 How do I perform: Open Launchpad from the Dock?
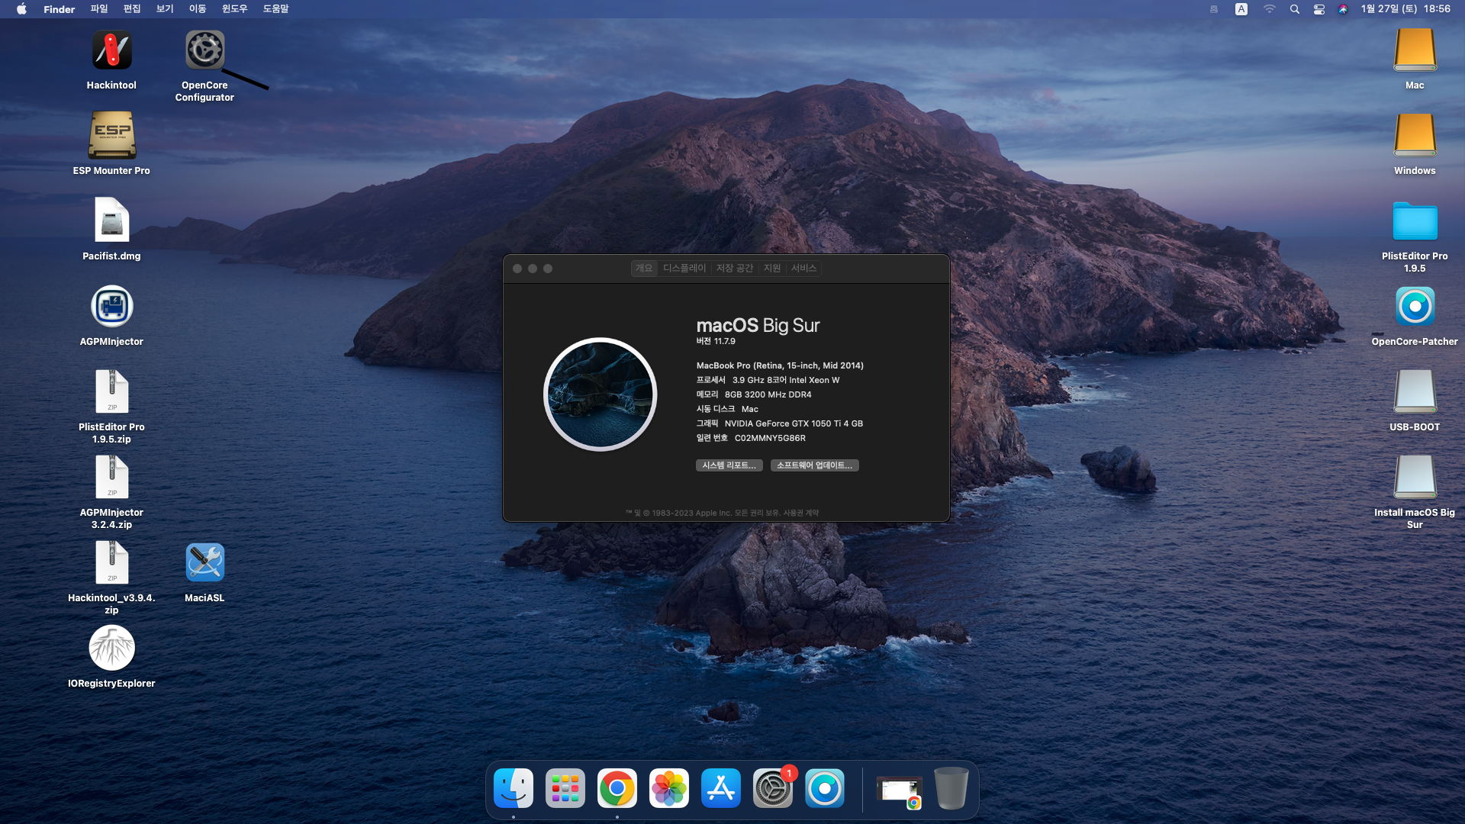pos(565,788)
